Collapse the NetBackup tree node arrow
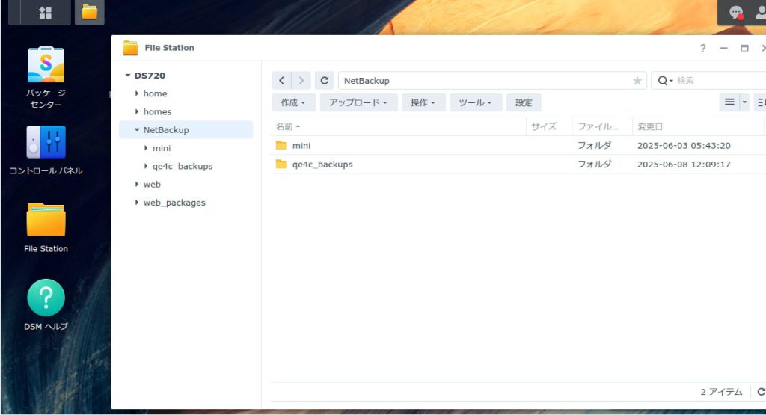This screenshot has width=766, height=415. tap(137, 130)
